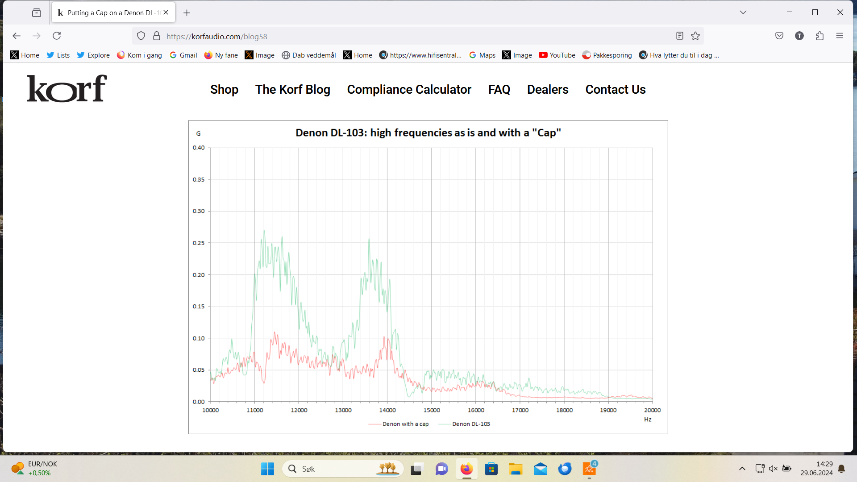Bookmark this page with the star icon
This screenshot has height=482, width=857.
point(695,36)
